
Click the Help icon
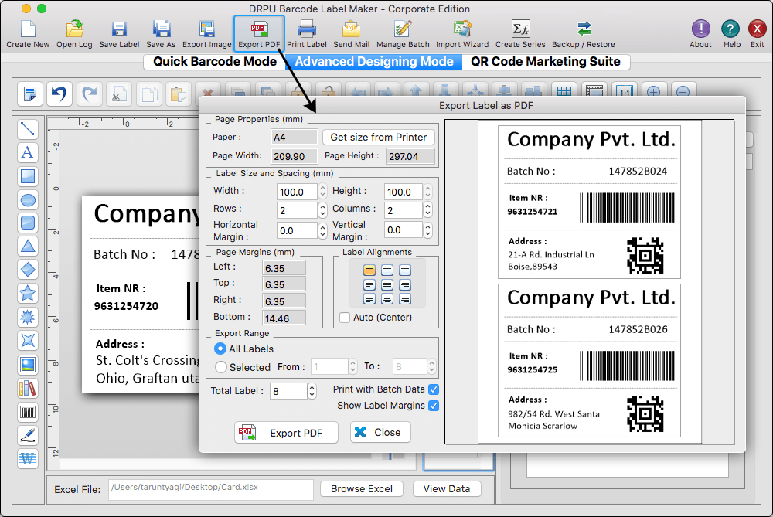[x=731, y=33]
